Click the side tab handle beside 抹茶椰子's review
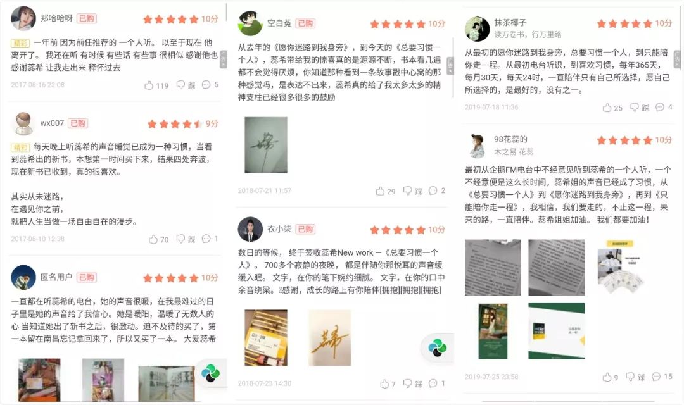 (x=677, y=59)
